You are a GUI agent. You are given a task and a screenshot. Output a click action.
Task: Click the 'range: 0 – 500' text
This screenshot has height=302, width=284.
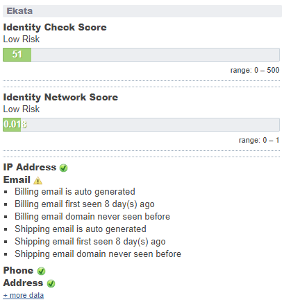click(x=255, y=70)
